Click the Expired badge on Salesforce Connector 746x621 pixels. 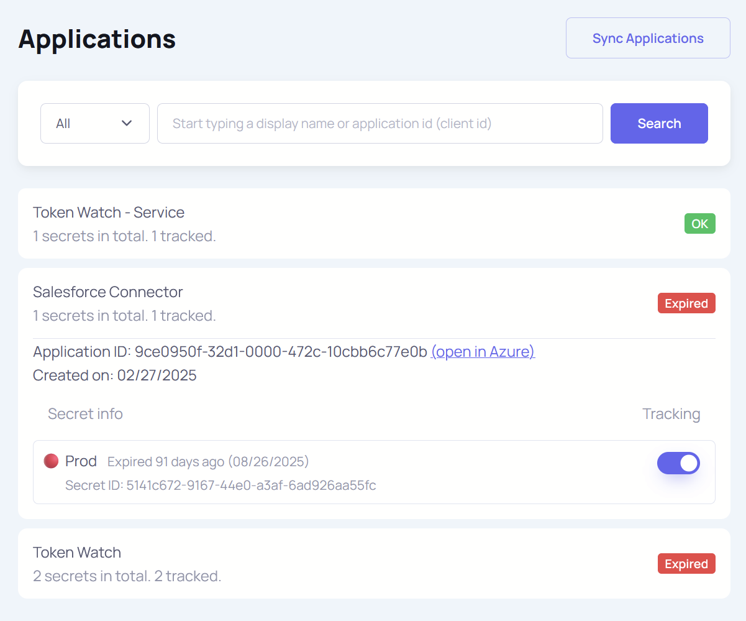pyautogui.click(x=686, y=303)
